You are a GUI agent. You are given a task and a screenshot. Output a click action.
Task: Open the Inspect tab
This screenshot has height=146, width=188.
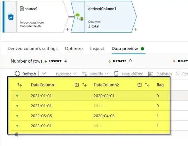[97, 49]
